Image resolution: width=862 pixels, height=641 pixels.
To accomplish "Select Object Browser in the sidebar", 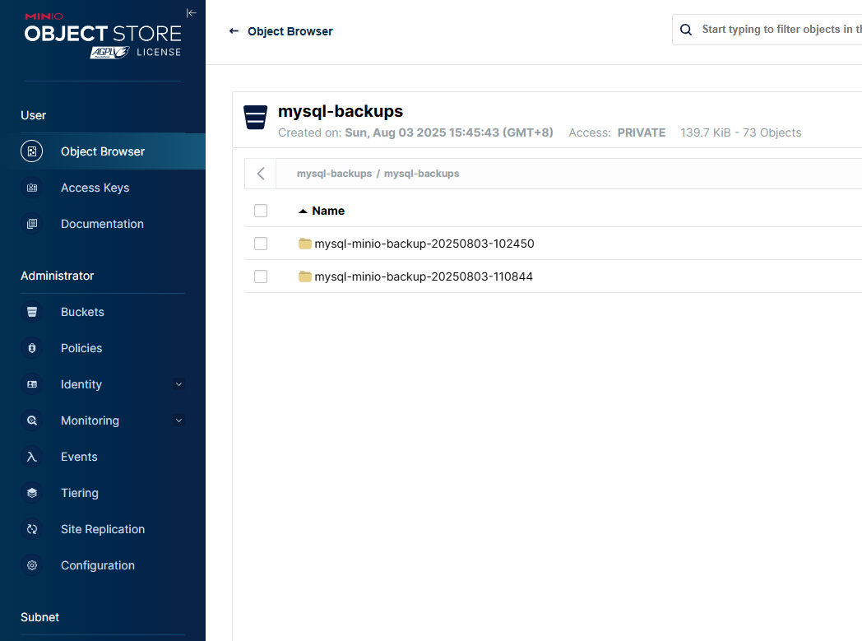I will (x=102, y=151).
